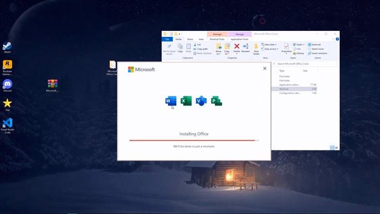Click the Microsoft logo in installer window
Image resolution: width=380 pixels, height=214 pixels.
[141, 70]
